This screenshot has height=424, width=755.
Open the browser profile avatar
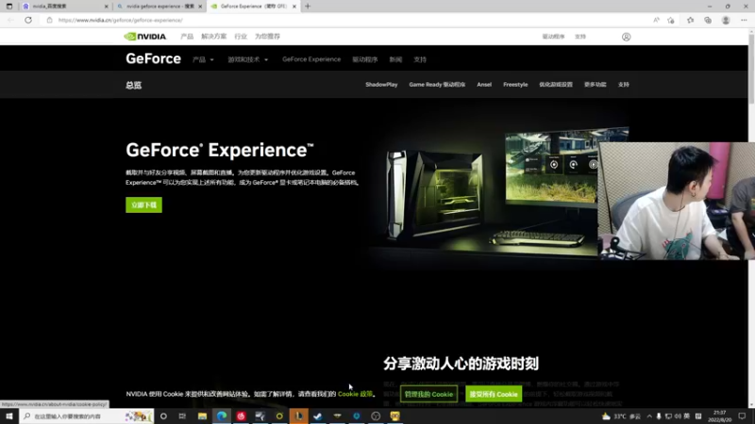click(726, 20)
